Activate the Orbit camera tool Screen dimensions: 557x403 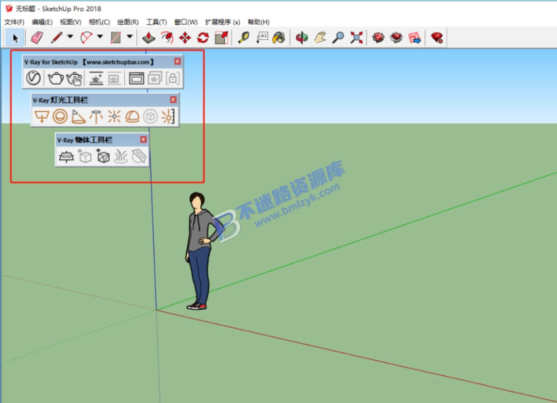pyautogui.click(x=302, y=38)
